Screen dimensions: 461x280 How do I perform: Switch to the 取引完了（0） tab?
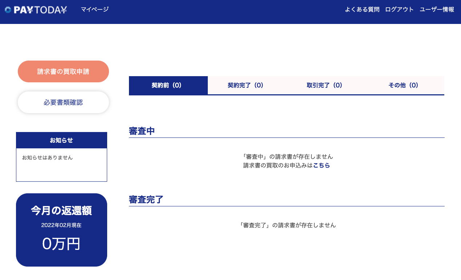point(325,85)
